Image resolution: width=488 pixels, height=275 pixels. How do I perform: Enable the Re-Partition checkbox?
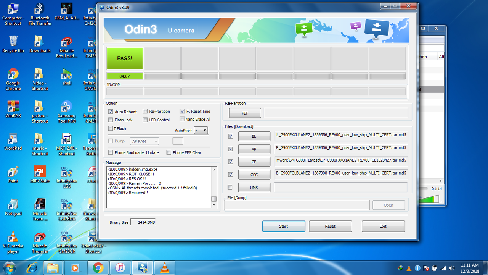click(145, 111)
